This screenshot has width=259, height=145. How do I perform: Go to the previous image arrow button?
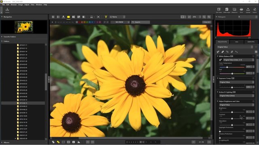coord(193,142)
